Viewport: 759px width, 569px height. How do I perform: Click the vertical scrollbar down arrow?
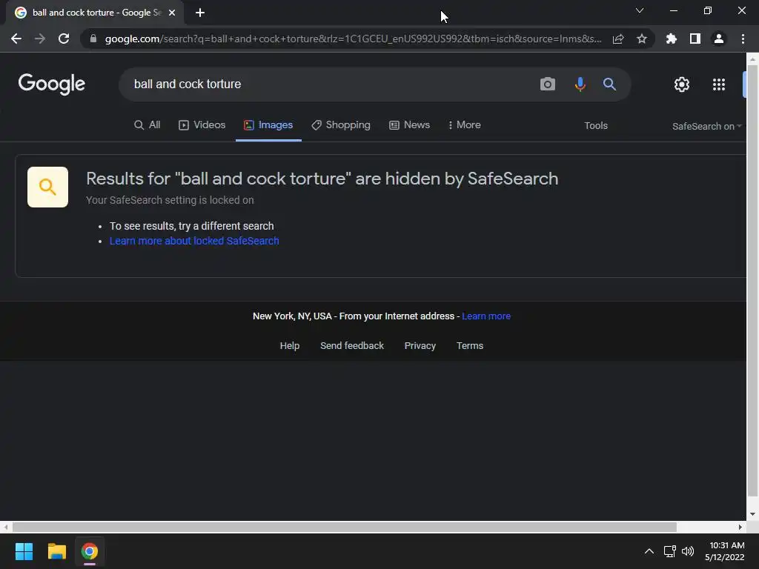752,514
